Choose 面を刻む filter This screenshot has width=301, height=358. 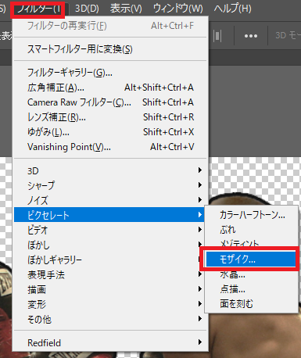tap(251, 304)
